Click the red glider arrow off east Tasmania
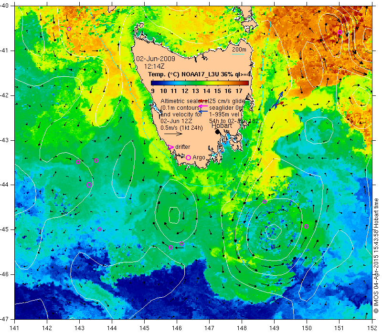The height and width of the screenshot is (334, 382). pos(279,104)
